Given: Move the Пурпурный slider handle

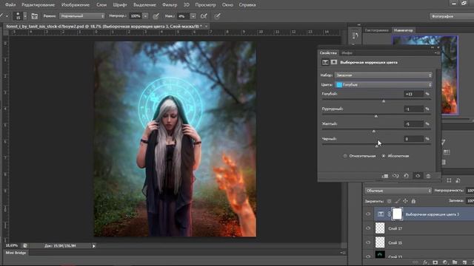Looking at the screenshot, I should 376,116.
